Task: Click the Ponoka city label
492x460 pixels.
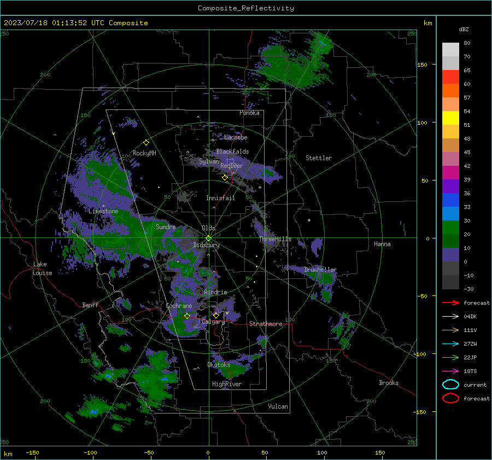Action: 249,113
